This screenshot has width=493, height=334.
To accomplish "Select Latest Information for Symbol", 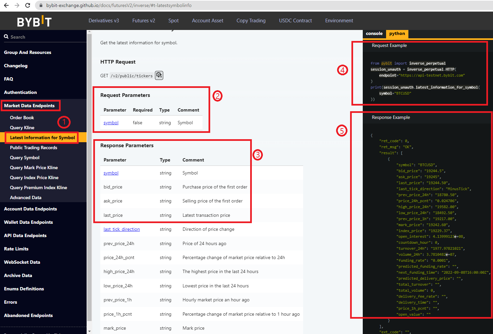I will [42, 138].
